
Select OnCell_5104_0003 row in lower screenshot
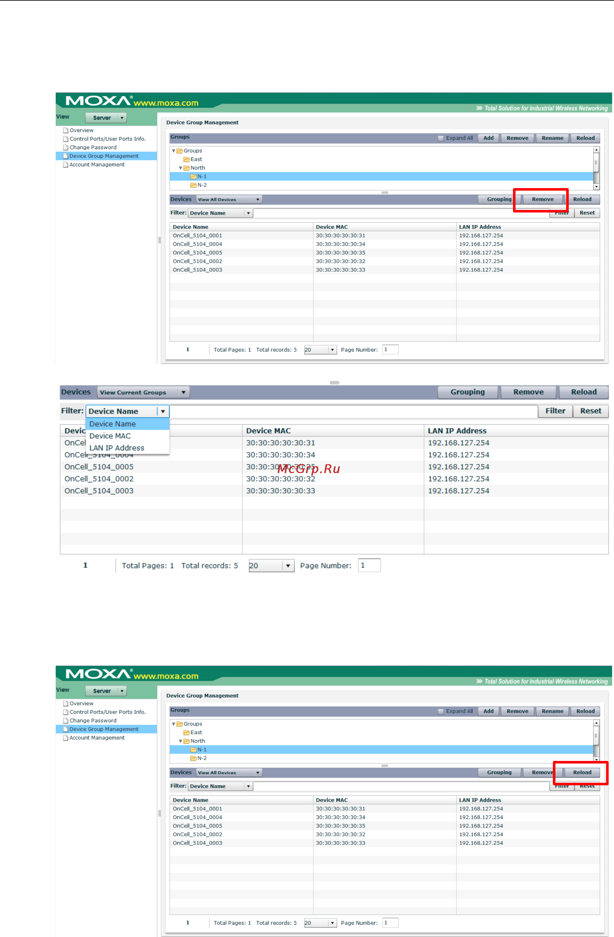point(384,843)
